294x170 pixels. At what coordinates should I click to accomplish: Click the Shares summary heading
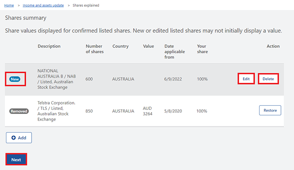(26, 18)
